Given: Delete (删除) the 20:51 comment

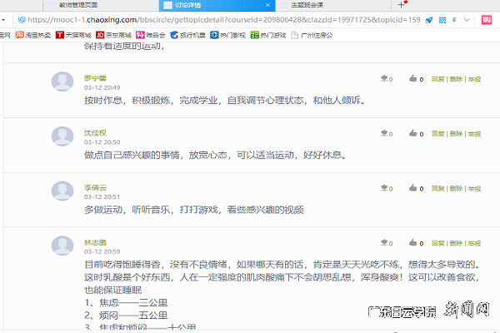Looking at the screenshot, I should tap(456, 189).
